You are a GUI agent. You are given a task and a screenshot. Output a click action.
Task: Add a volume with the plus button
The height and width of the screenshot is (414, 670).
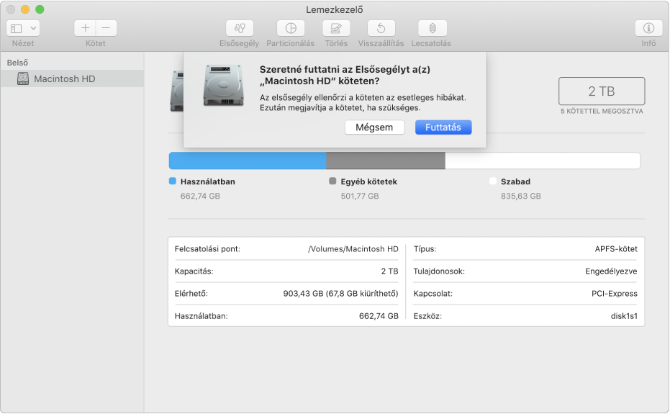[x=85, y=28]
